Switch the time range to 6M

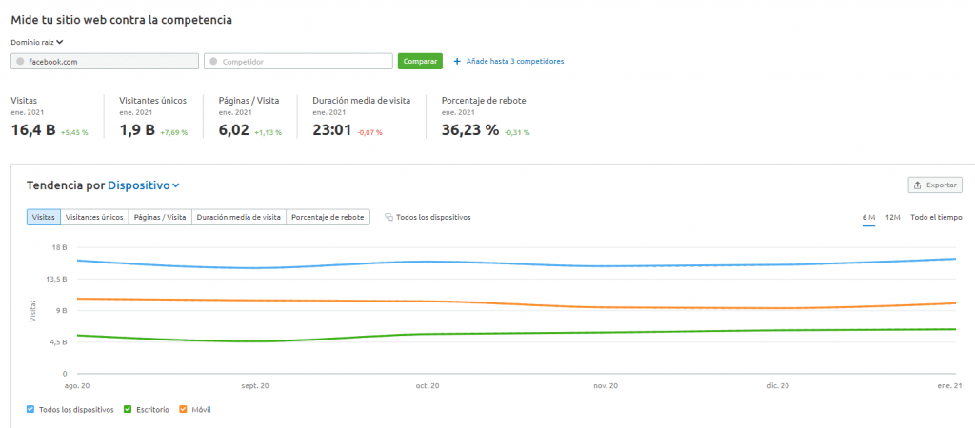pos(868,218)
